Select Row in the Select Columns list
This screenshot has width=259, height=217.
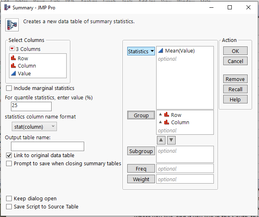[23, 59]
